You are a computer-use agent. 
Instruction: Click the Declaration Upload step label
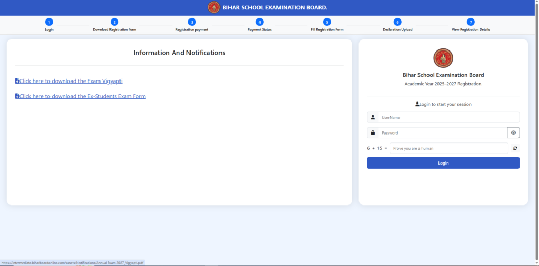[397, 30]
